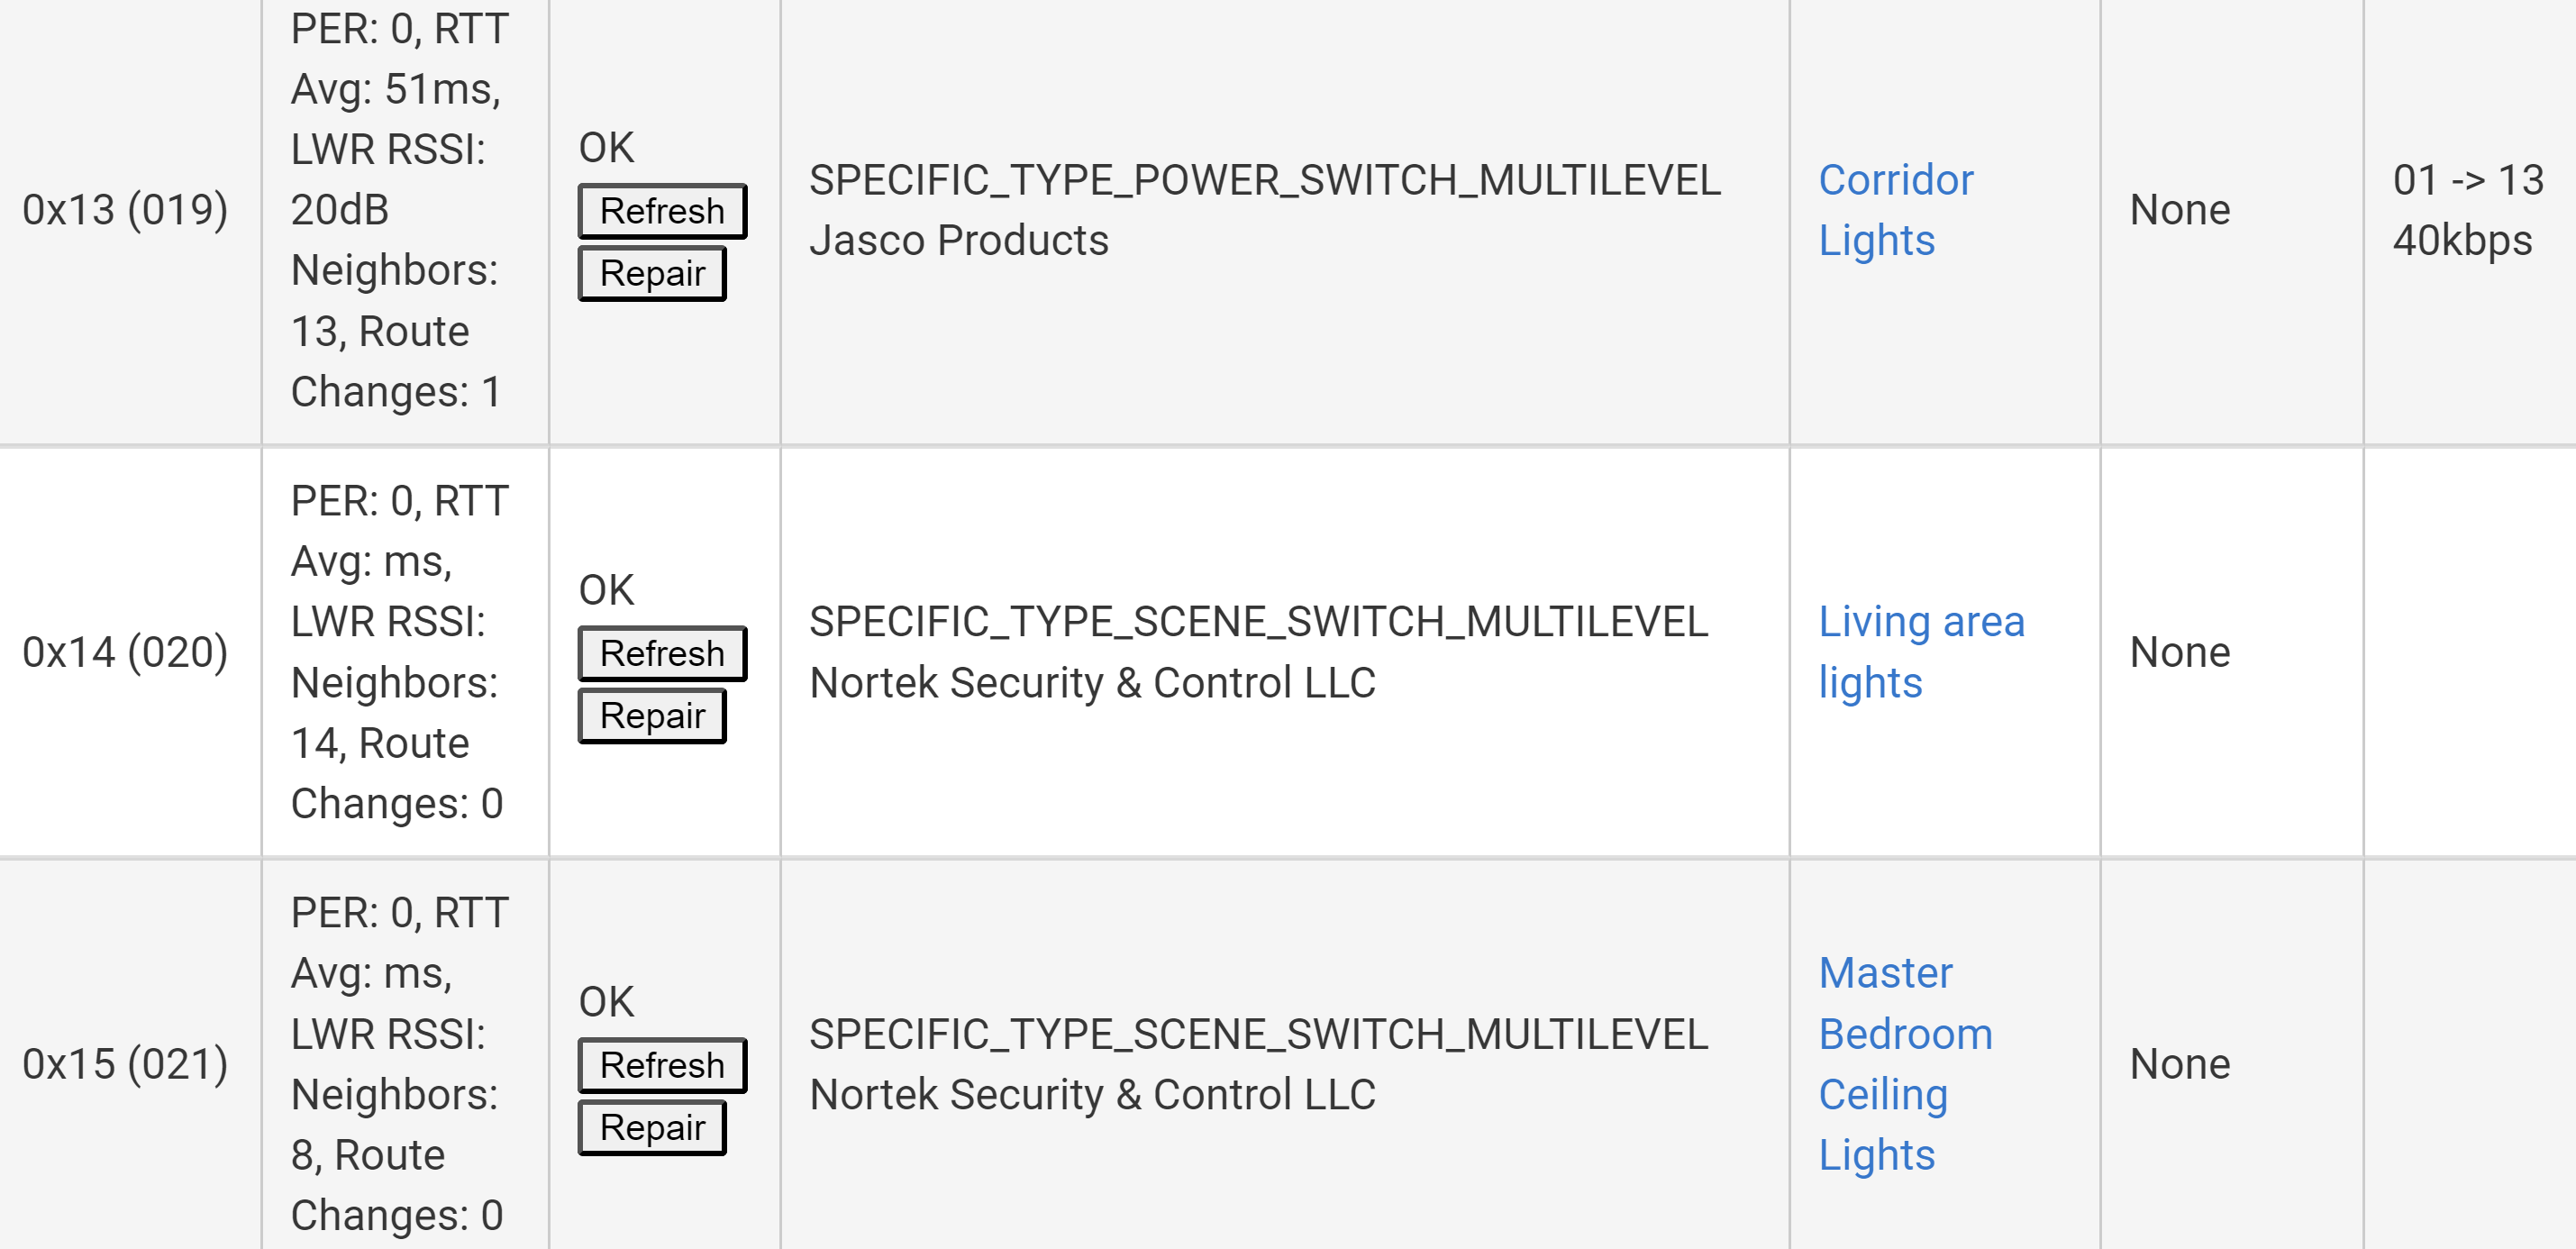Click security None for Living area row
Image resolution: width=2576 pixels, height=1249 pixels.
(2180, 652)
